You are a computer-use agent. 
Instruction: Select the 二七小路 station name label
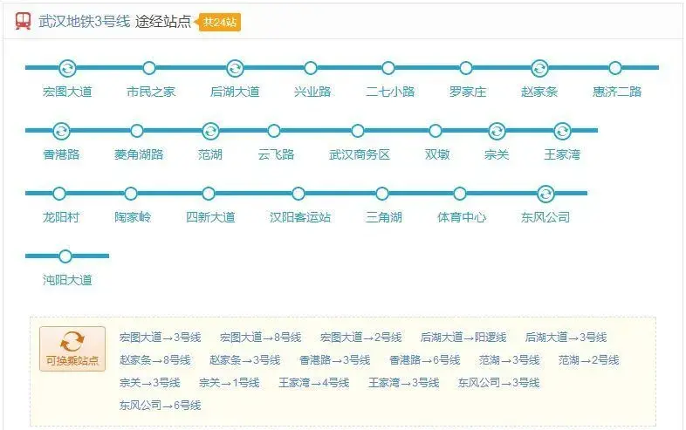[390, 92]
